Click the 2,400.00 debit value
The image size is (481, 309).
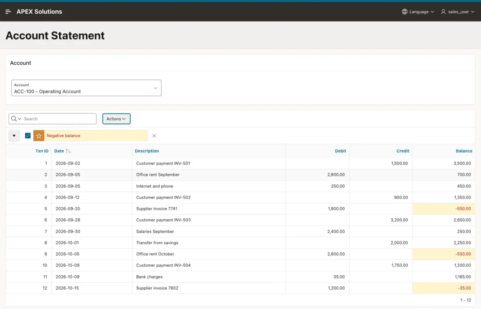click(x=336, y=232)
